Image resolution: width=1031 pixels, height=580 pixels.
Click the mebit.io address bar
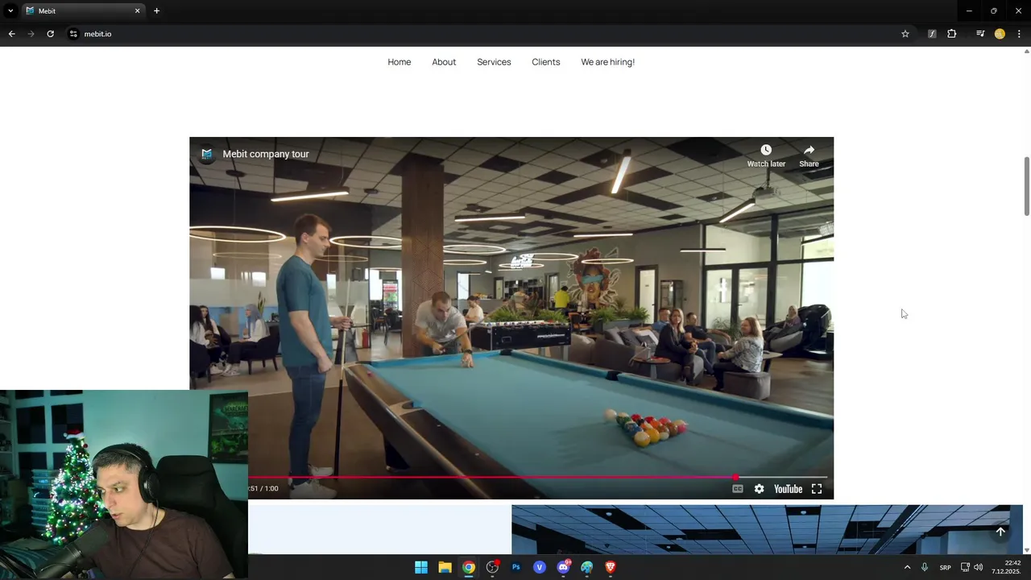click(x=483, y=34)
